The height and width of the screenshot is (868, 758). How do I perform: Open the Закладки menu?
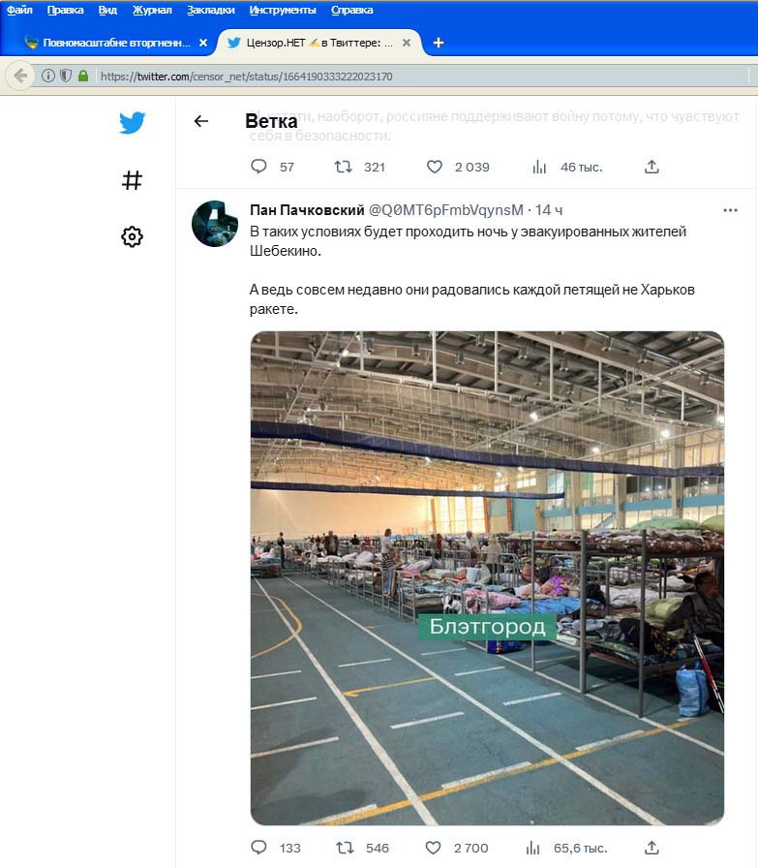pyautogui.click(x=211, y=10)
